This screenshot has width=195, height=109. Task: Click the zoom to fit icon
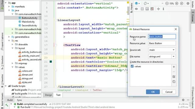click(x=182, y=3)
